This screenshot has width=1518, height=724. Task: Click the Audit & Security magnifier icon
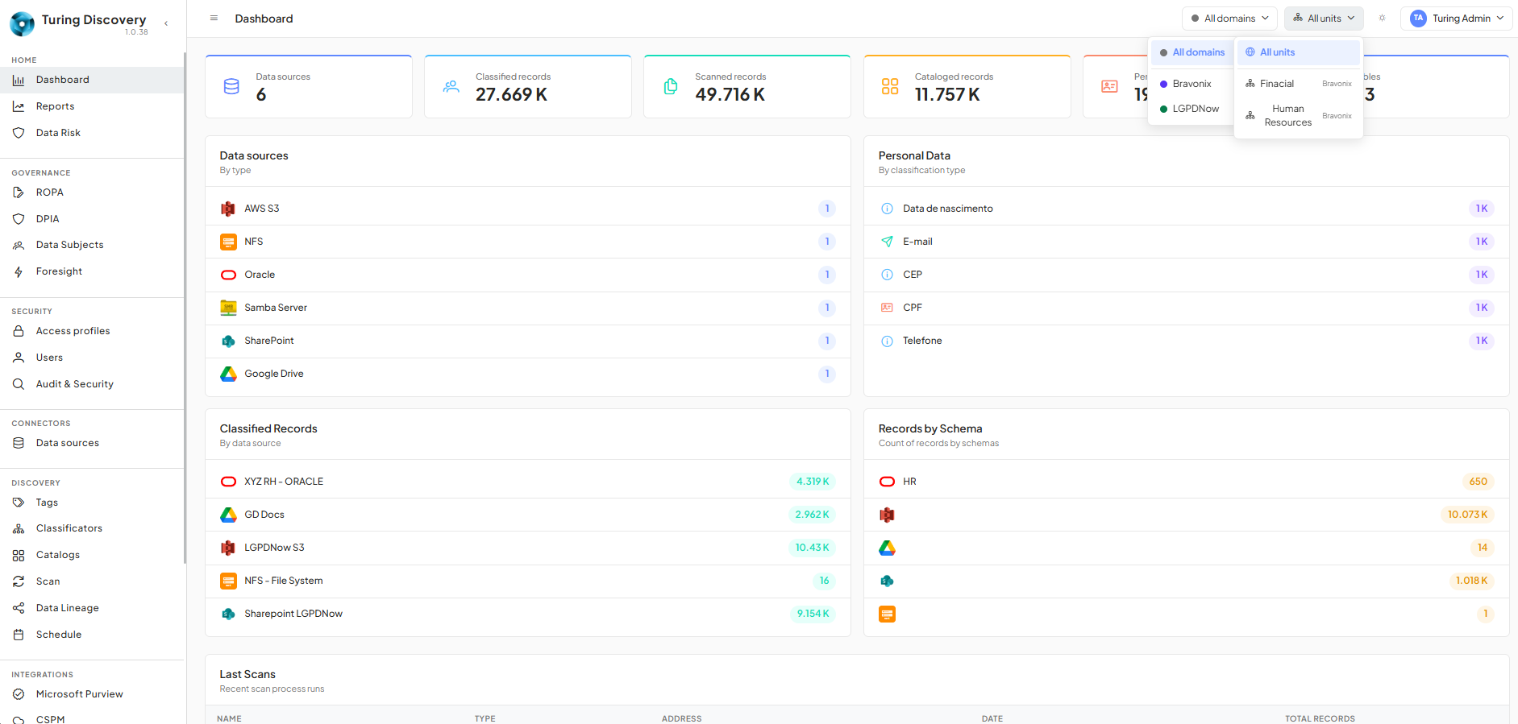pos(19,384)
